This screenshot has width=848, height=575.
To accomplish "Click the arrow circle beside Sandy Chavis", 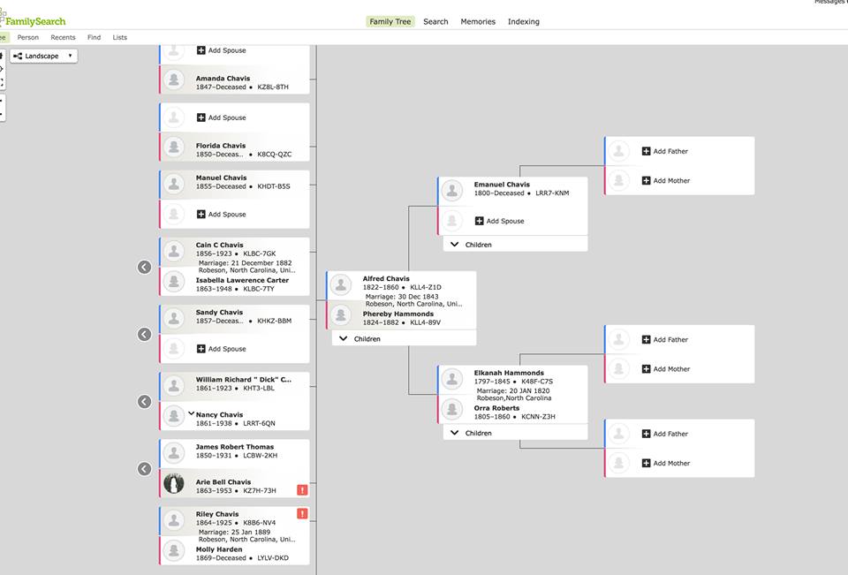I will coord(145,334).
